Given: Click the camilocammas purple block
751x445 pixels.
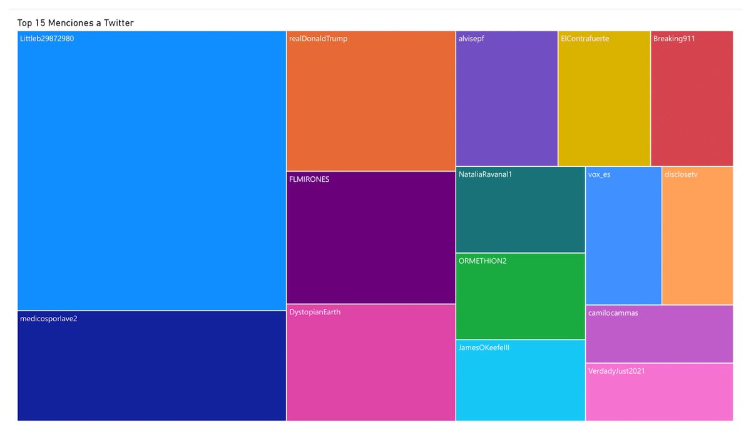Looking at the screenshot, I should tap(660, 334).
